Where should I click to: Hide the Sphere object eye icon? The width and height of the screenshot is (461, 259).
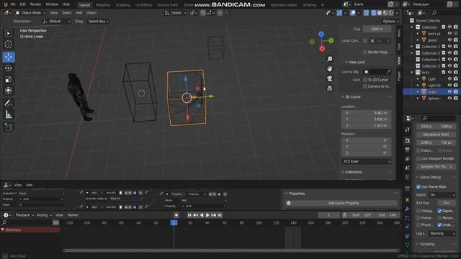click(449, 98)
